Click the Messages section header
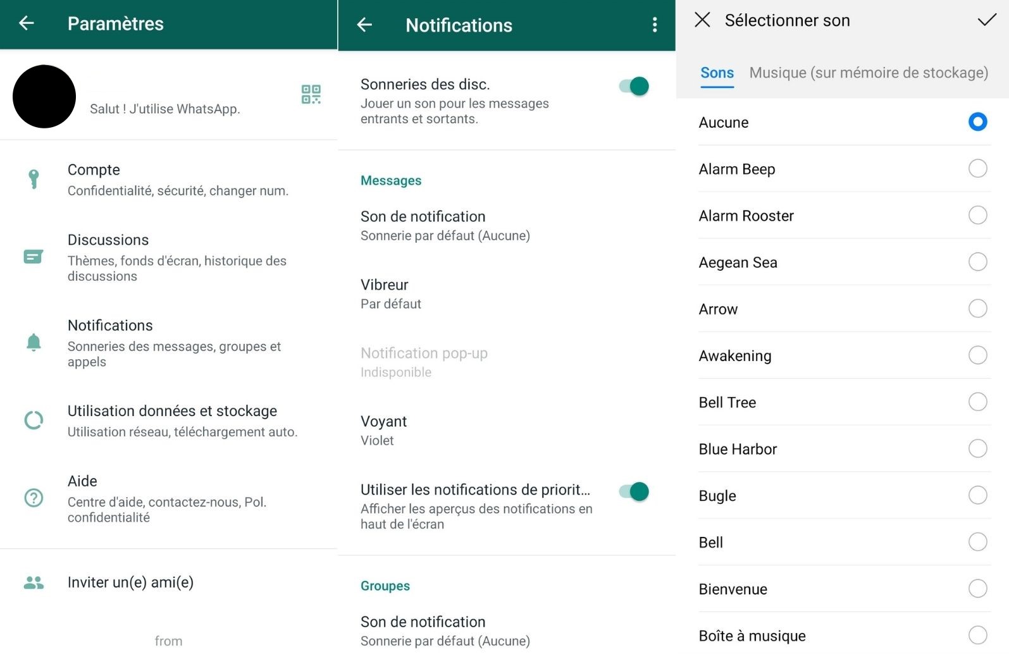Viewport: 1009px width, 664px height. point(391,180)
